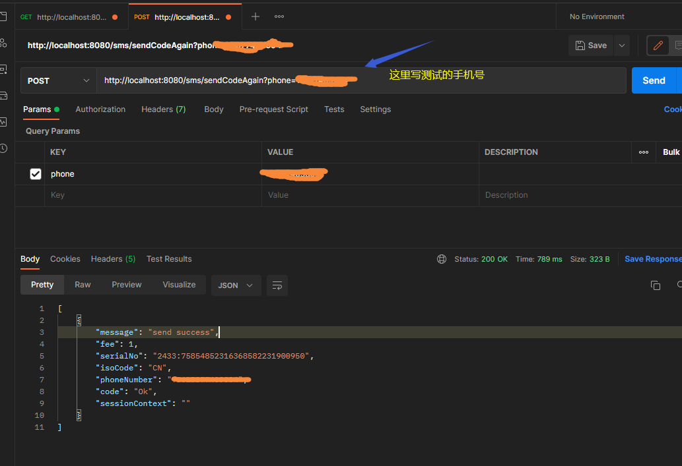Open the Tests tab
The height and width of the screenshot is (466, 682).
pos(334,109)
